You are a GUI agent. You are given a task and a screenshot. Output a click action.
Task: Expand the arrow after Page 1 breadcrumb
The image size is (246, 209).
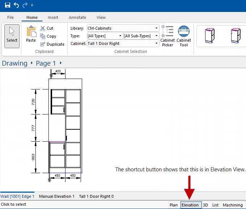tap(61, 63)
